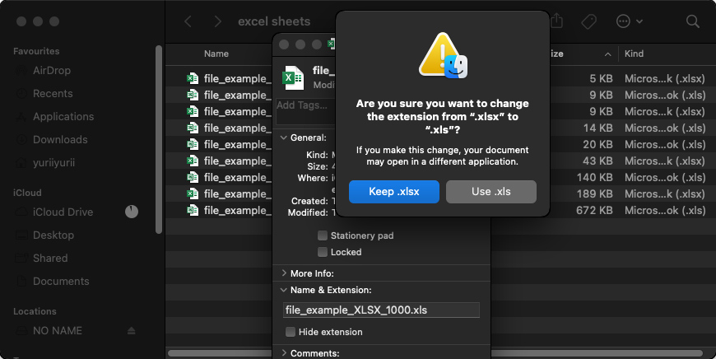This screenshot has height=359, width=716.
Task: Select the 14 KB file row
Action: tap(440, 128)
